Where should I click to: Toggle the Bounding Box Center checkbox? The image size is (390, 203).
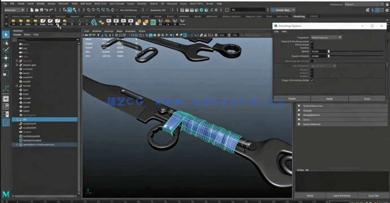click(x=312, y=61)
